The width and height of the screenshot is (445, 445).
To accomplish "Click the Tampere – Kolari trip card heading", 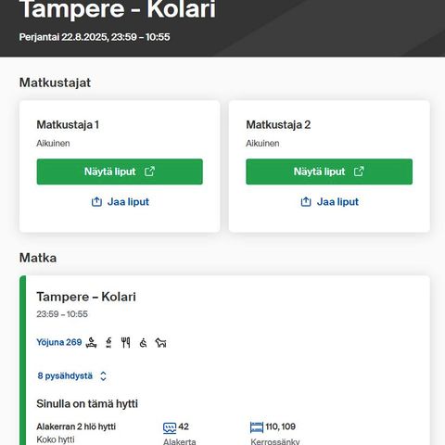I will 86,297.
